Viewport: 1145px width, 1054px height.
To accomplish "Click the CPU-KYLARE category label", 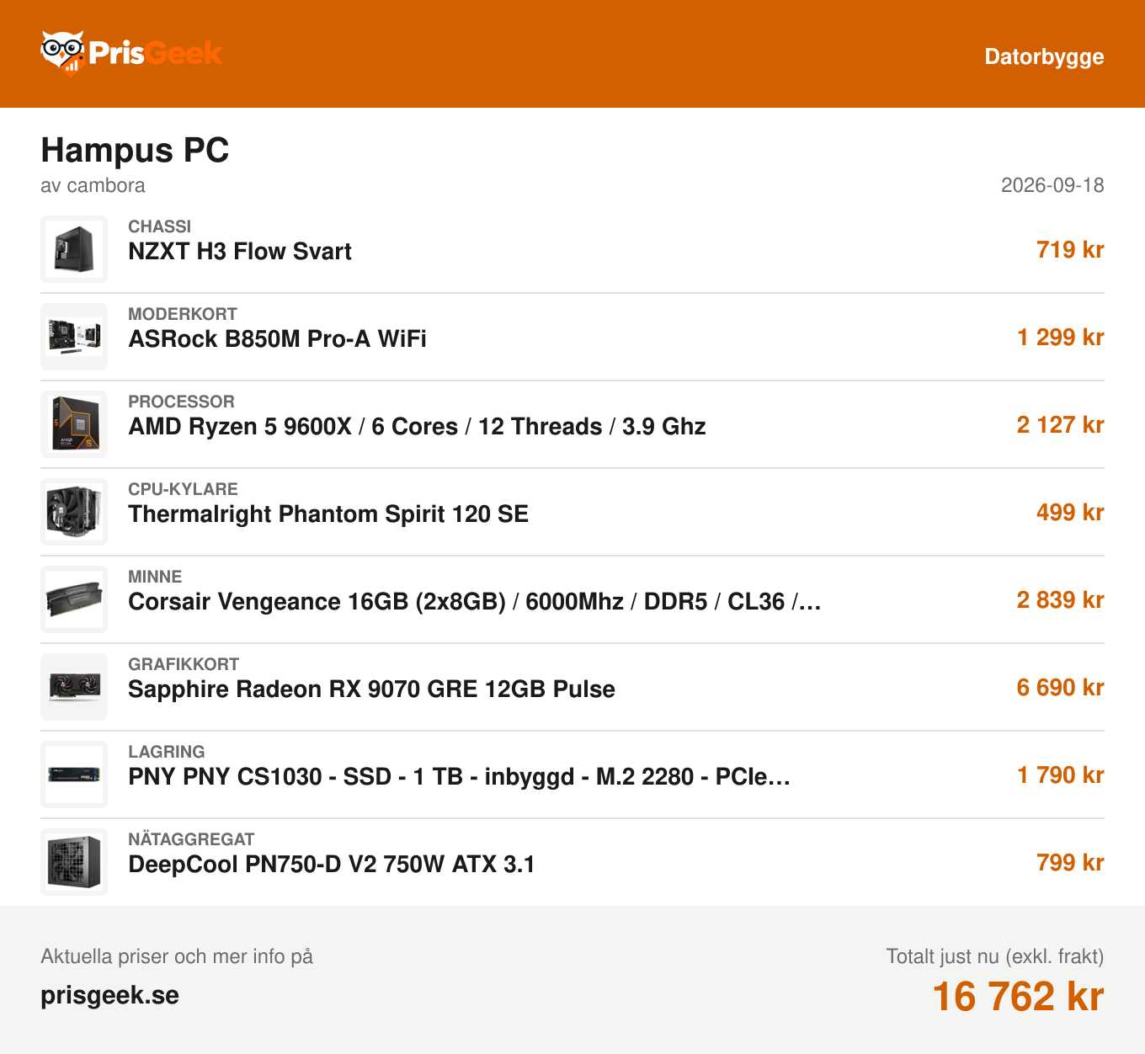I will point(183,489).
